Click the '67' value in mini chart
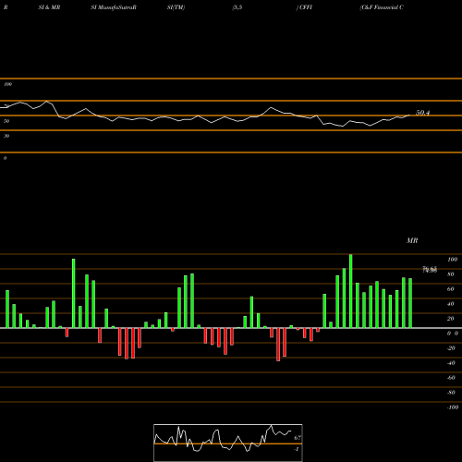Screen dimensions: 462x462 pos(298,438)
